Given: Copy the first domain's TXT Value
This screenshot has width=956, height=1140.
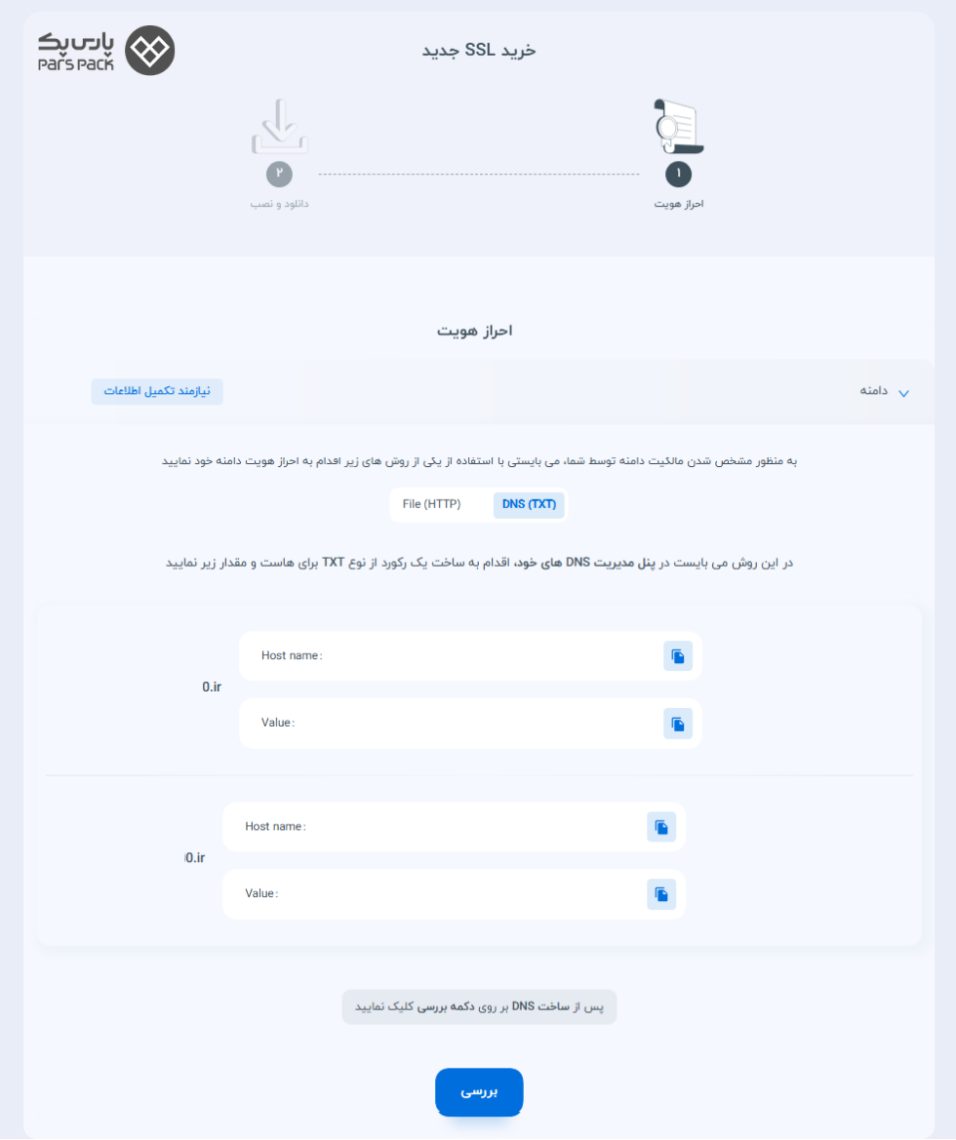Looking at the screenshot, I should [x=677, y=725].
